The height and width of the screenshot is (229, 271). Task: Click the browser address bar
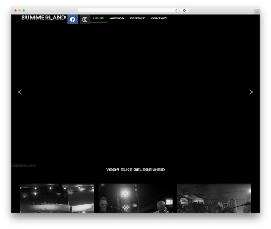point(128,10)
